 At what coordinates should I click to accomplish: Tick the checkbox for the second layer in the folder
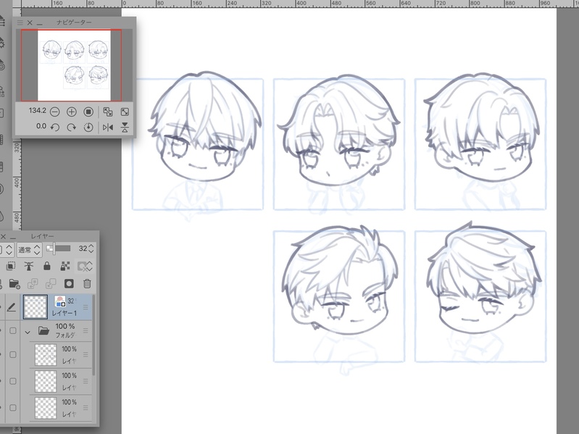13,381
